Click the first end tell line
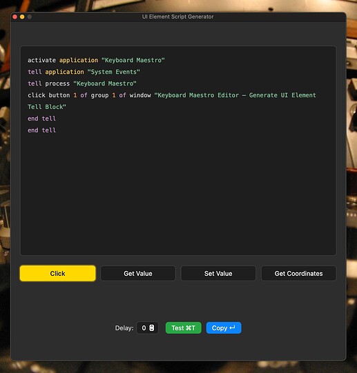 pyautogui.click(x=41, y=119)
